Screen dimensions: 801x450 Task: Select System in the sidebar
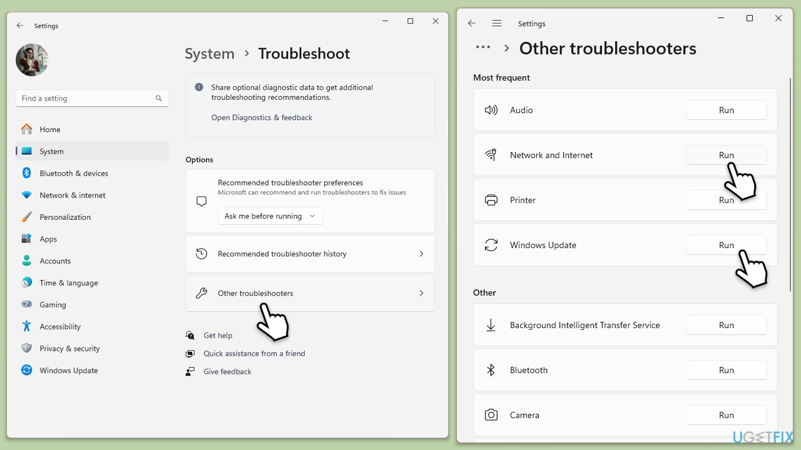(92, 151)
